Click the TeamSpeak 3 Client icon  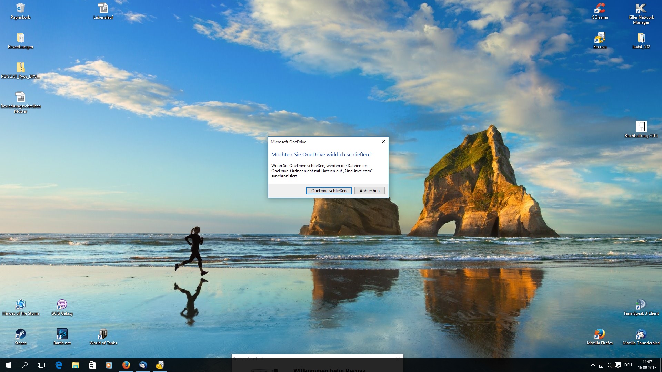click(x=641, y=304)
